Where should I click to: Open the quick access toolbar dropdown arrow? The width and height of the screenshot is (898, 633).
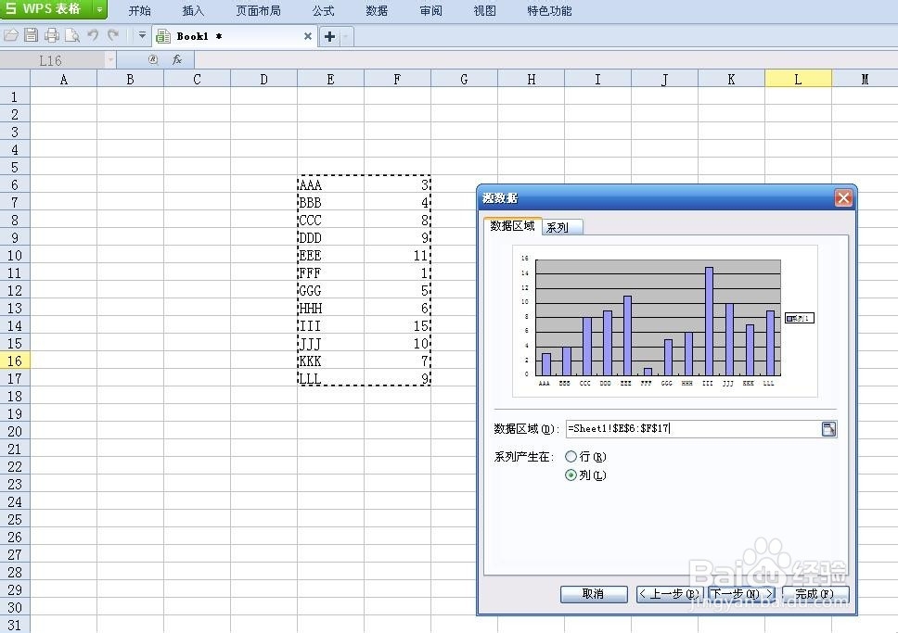tap(142, 35)
